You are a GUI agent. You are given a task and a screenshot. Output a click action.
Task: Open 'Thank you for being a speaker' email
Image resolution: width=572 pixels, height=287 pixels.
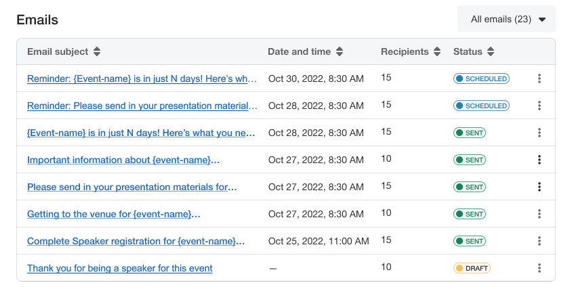[x=119, y=268]
